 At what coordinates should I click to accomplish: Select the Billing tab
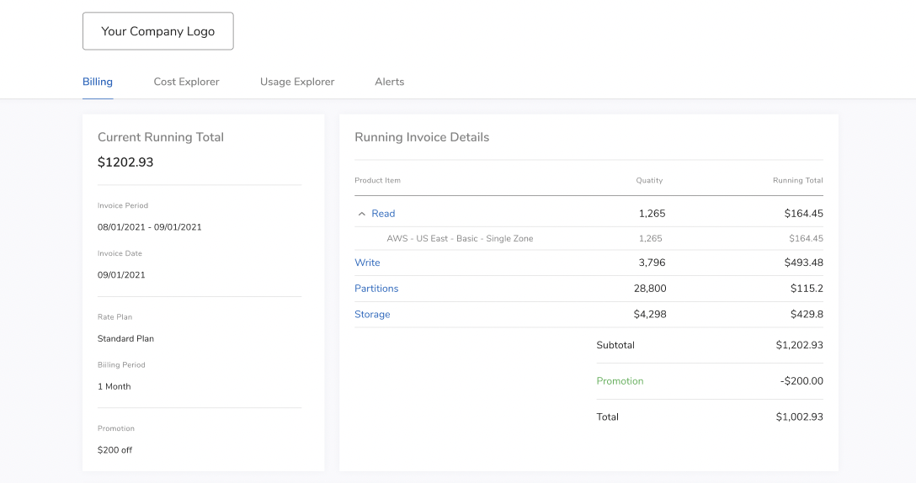tap(98, 82)
